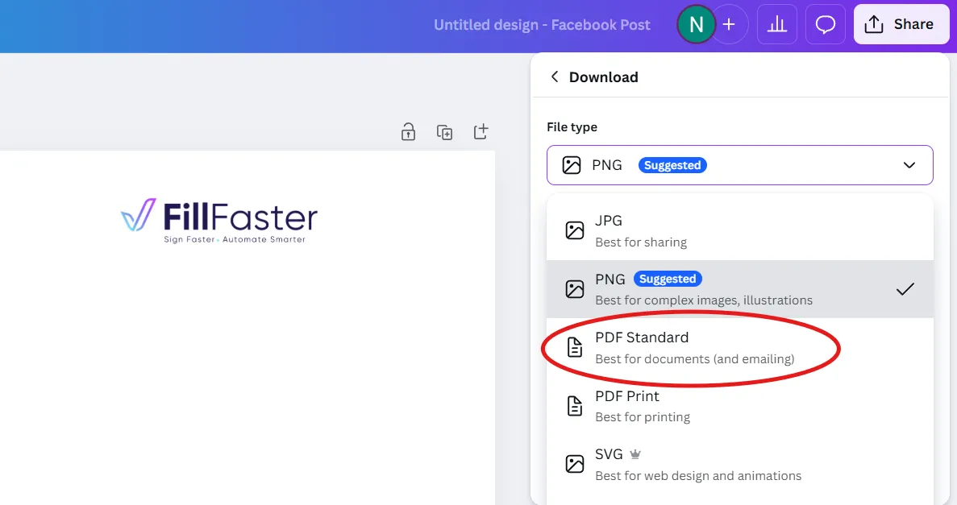Click the crown icon beside SVG
Viewport: 957px width, 505px height.
pyautogui.click(x=635, y=453)
